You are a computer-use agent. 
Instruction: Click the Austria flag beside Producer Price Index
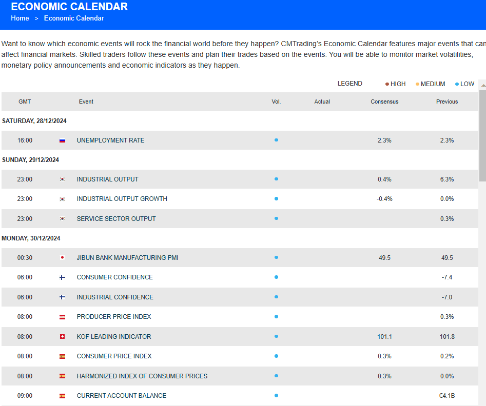(x=62, y=317)
